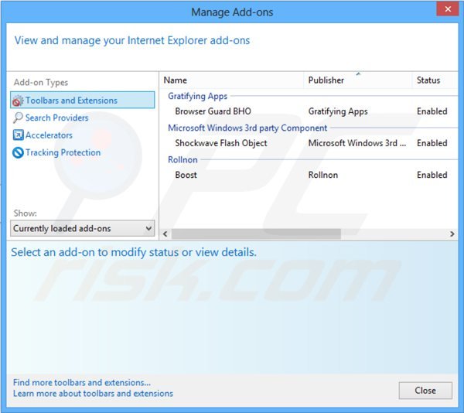Image resolution: width=464 pixels, height=413 pixels.
Task: Click the Rollnon publisher cell
Action: [323, 175]
